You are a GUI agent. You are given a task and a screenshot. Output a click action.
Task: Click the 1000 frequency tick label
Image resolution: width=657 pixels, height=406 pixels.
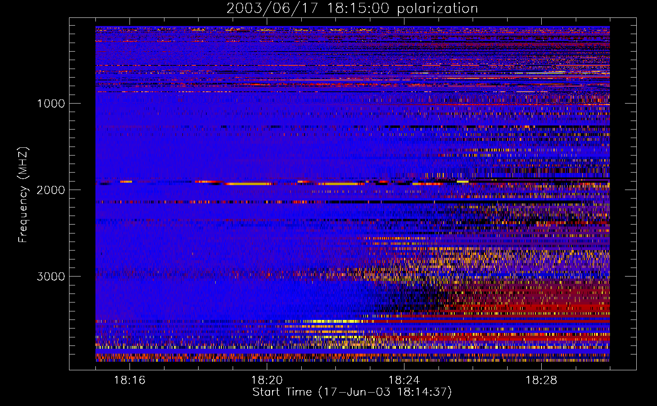coord(51,104)
